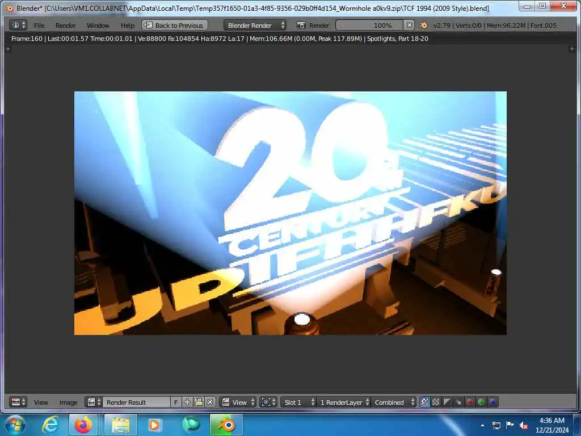
Task: Unlink the image with the X icon
Action: [x=210, y=403]
